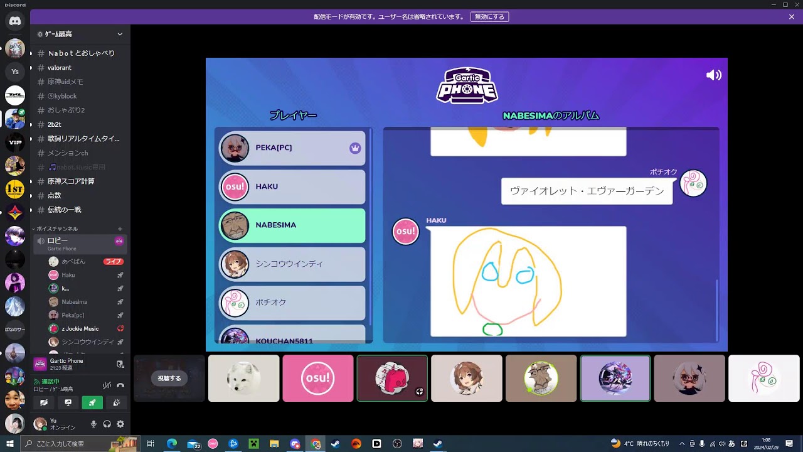Select z Jockie Music bot in voice list
803x452 pixels.
coord(86,328)
